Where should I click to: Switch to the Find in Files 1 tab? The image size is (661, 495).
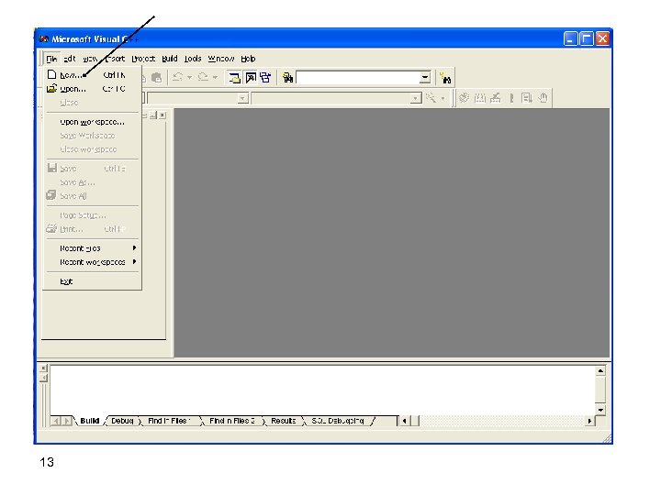tap(169, 421)
